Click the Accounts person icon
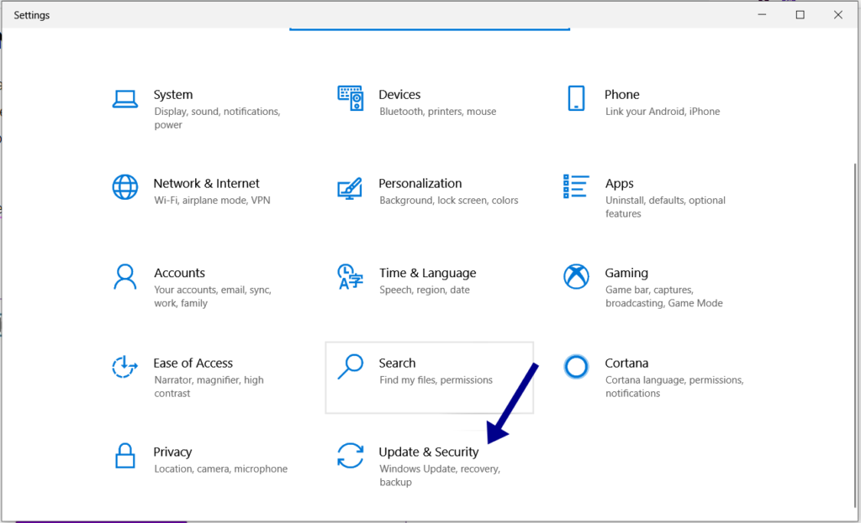861x523 pixels. click(x=125, y=276)
